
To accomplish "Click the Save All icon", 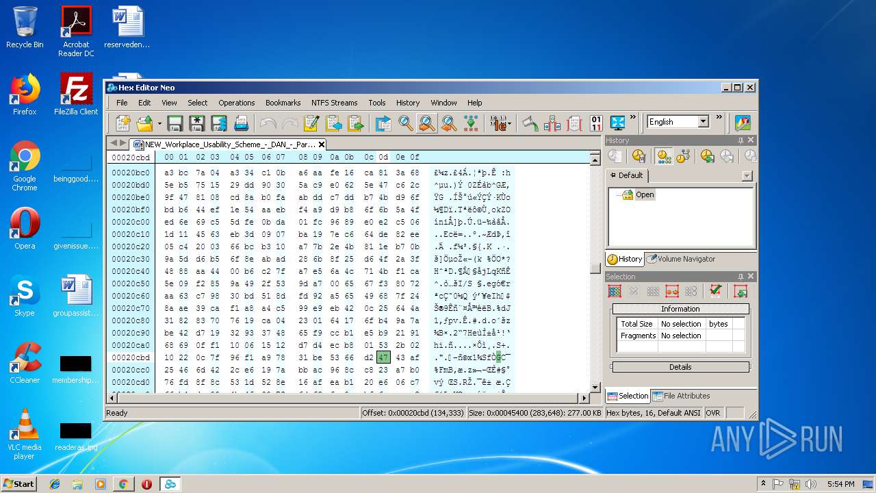I will 219,123.
